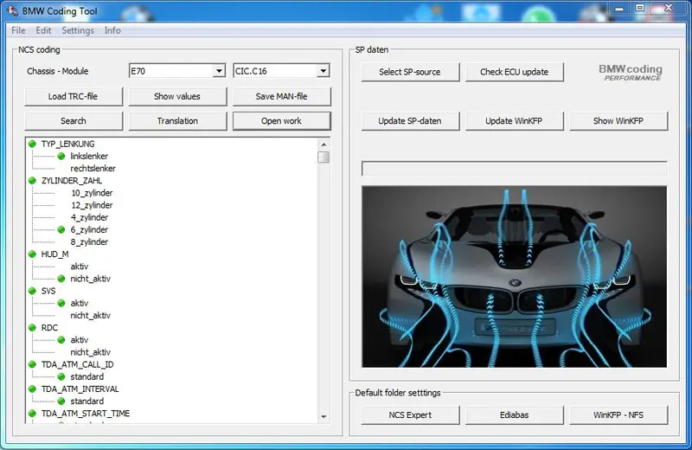Click the Show values button

tap(177, 96)
